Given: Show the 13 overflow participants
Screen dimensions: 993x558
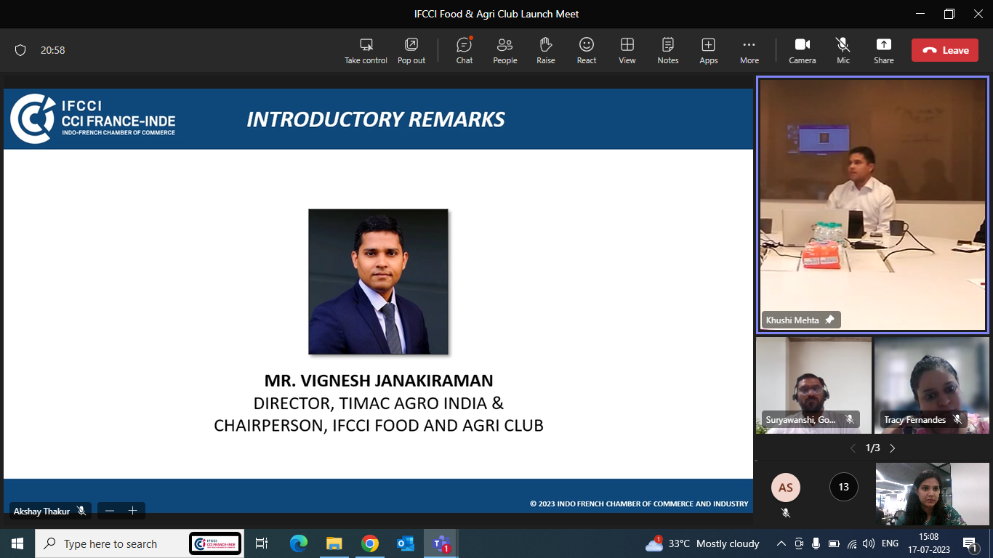Looking at the screenshot, I should 843,487.
